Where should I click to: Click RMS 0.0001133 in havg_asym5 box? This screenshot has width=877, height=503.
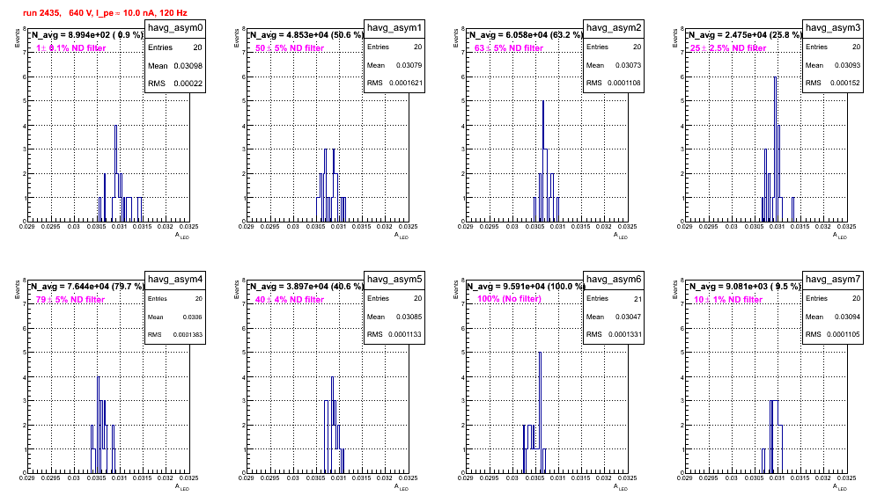click(x=394, y=335)
